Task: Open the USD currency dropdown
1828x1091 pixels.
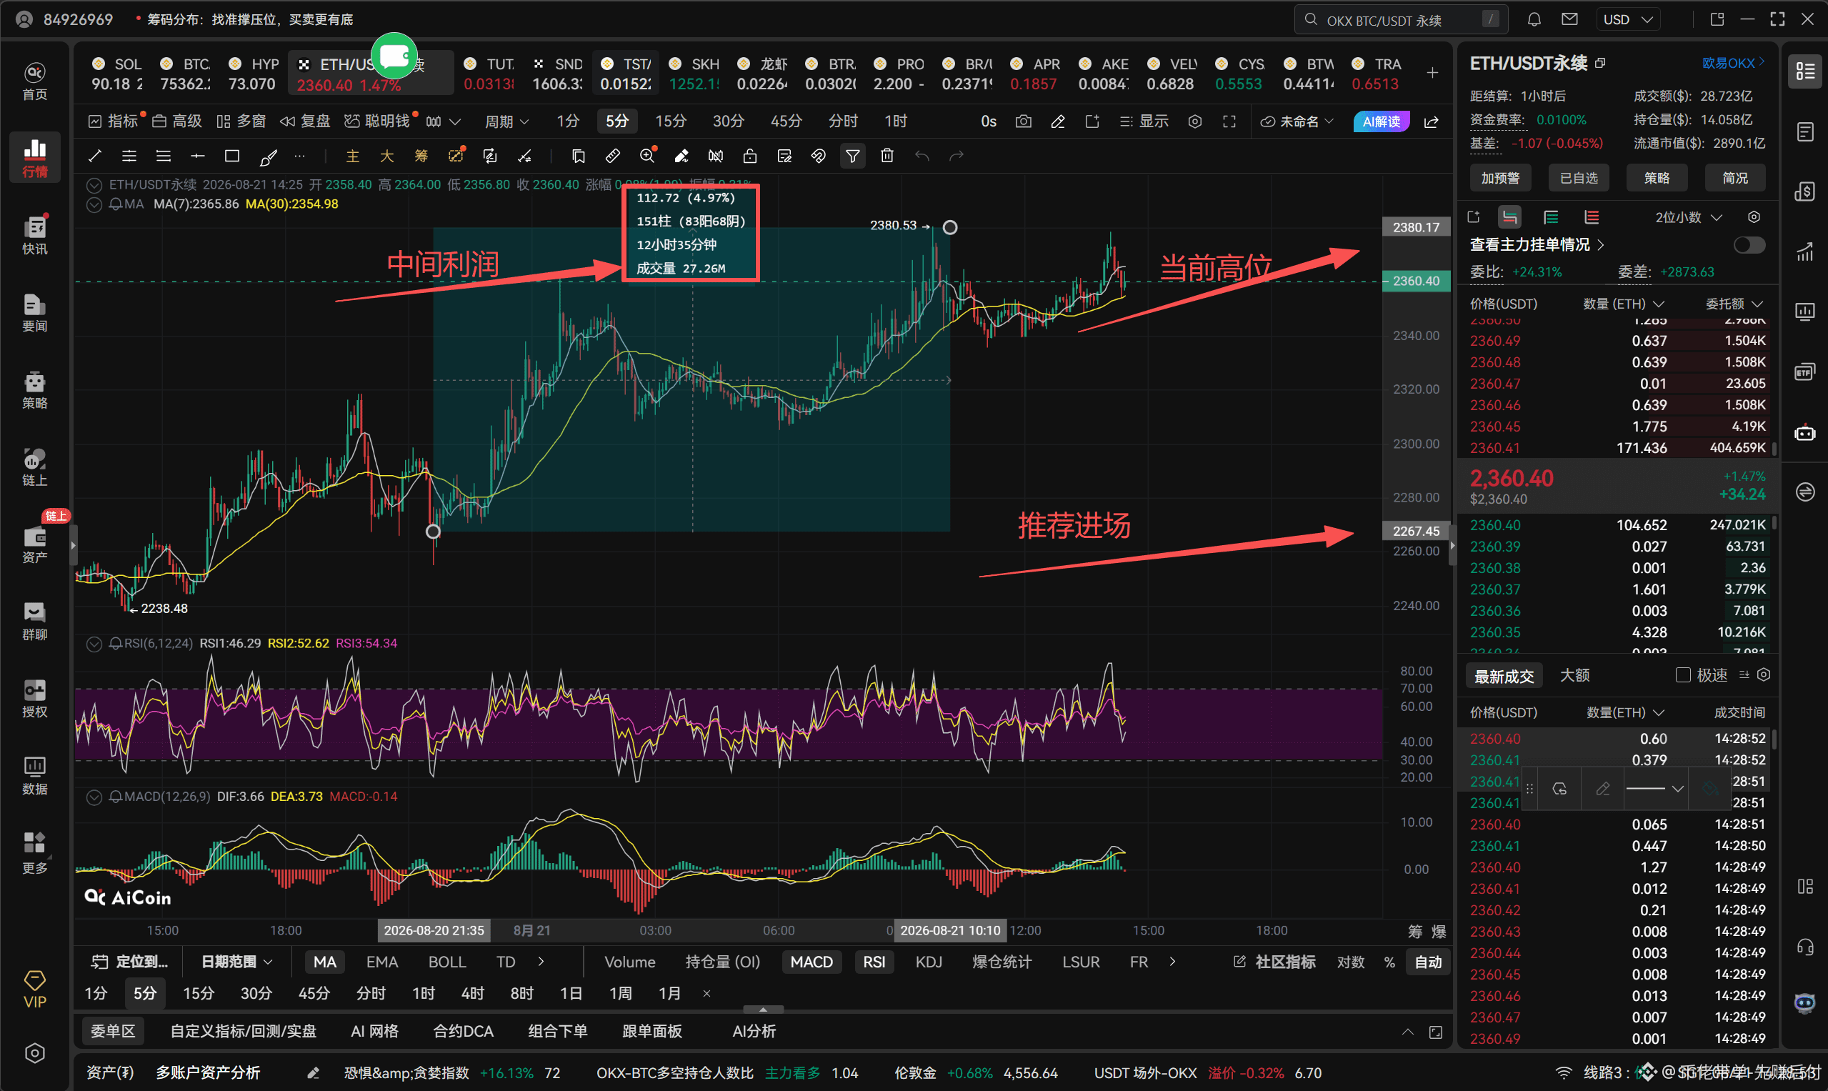Action: pyautogui.click(x=1628, y=20)
